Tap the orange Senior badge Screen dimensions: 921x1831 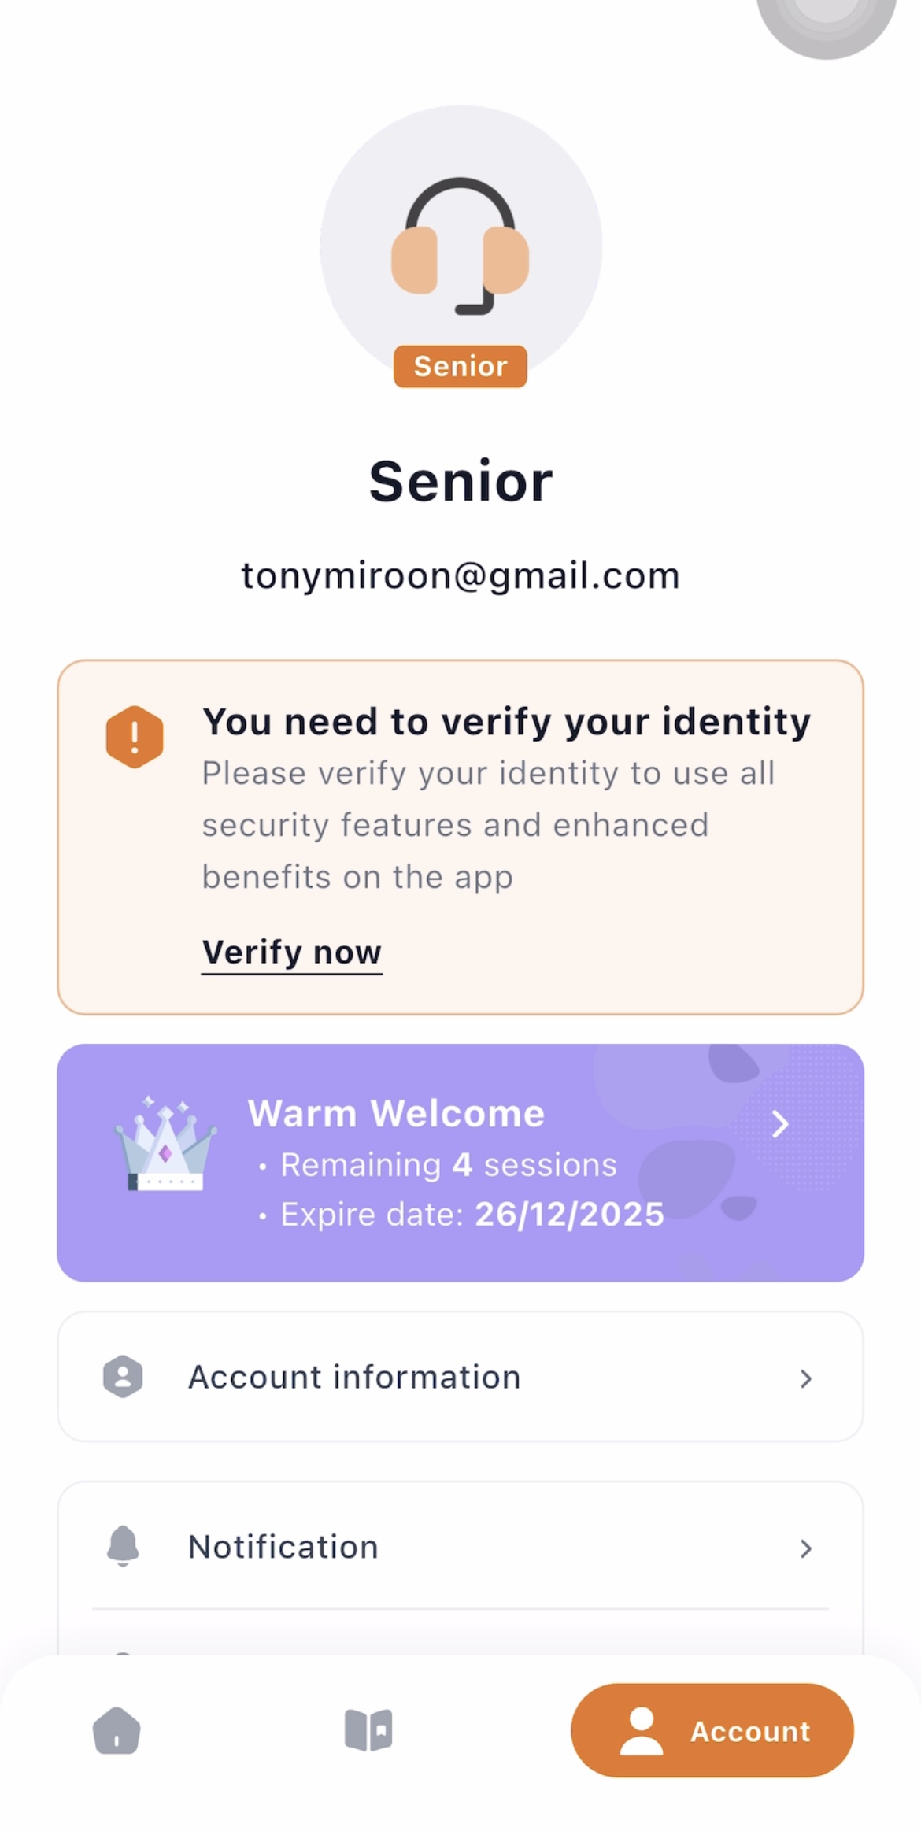(x=460, y=367)
